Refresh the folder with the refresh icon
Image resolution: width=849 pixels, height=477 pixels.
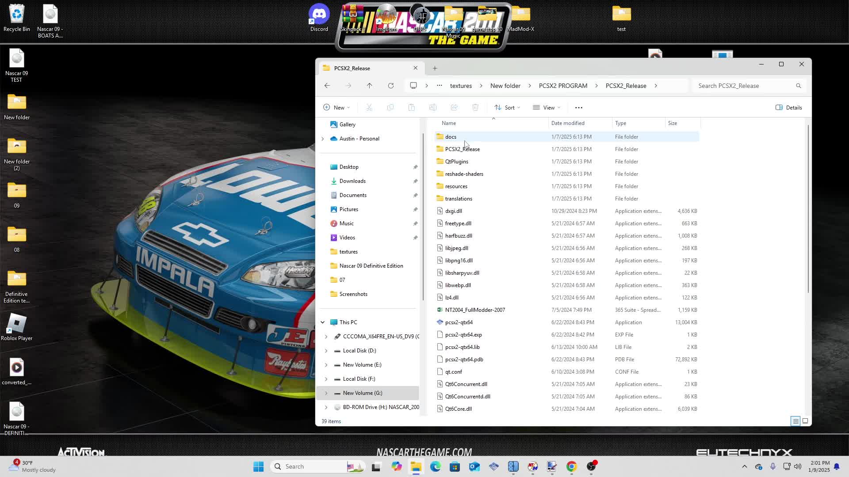[x=391, y=86]
